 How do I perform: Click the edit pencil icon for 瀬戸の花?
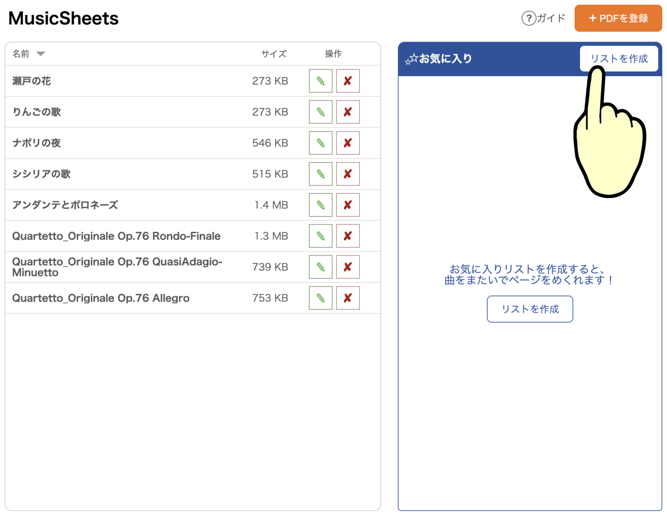320,81
